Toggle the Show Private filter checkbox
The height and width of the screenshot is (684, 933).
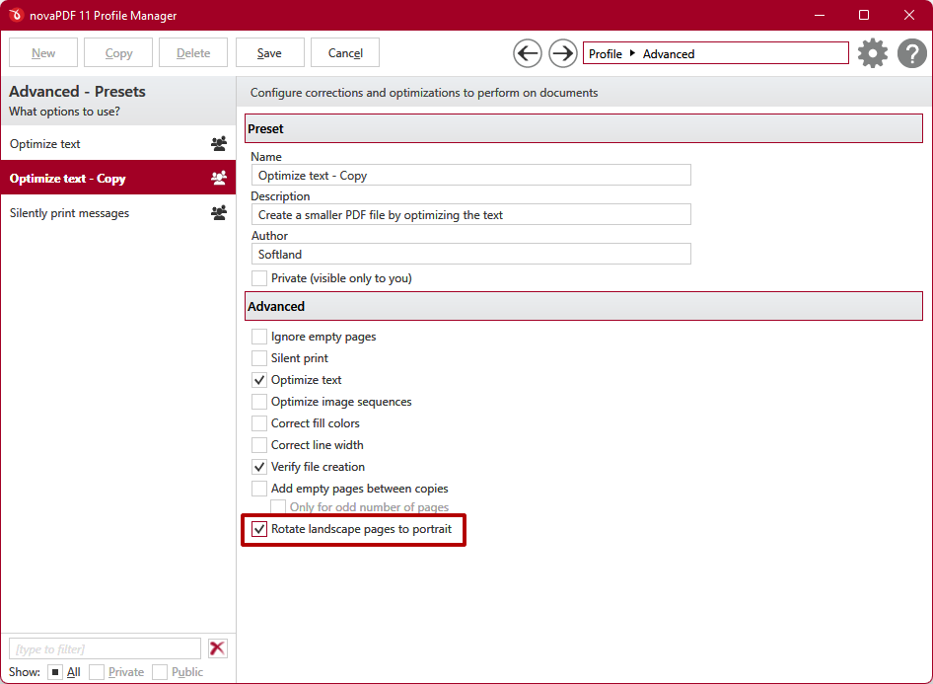[x=97, y=672]
